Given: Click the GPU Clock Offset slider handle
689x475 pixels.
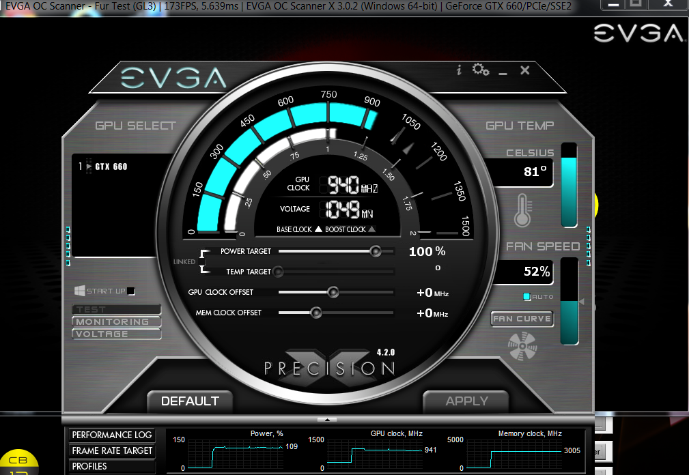Looking at the screenshot, I should click(333, 292).
